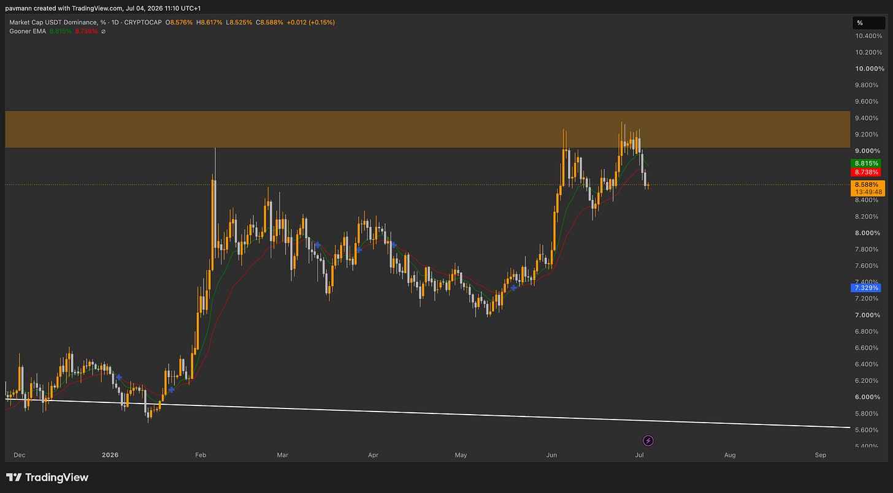
Task: Click the ∅ symbol beside Gooner EMA values
Action: click(103, 31)
